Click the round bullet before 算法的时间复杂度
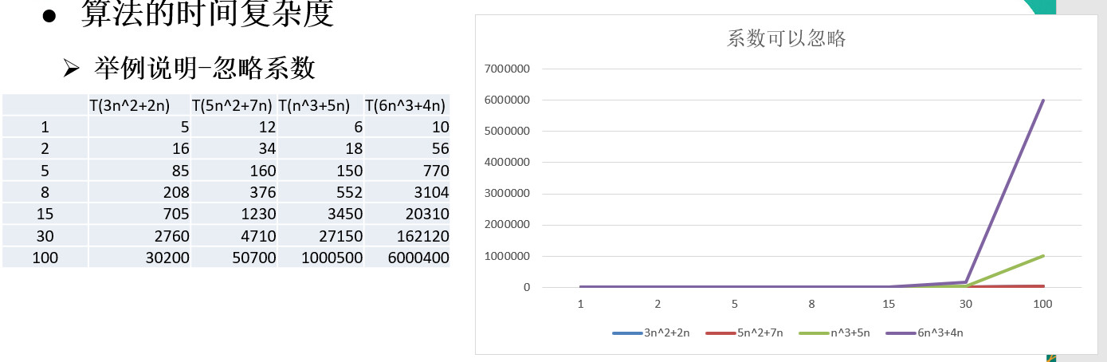Screen dimensions: 1107x362 (49, 18)
